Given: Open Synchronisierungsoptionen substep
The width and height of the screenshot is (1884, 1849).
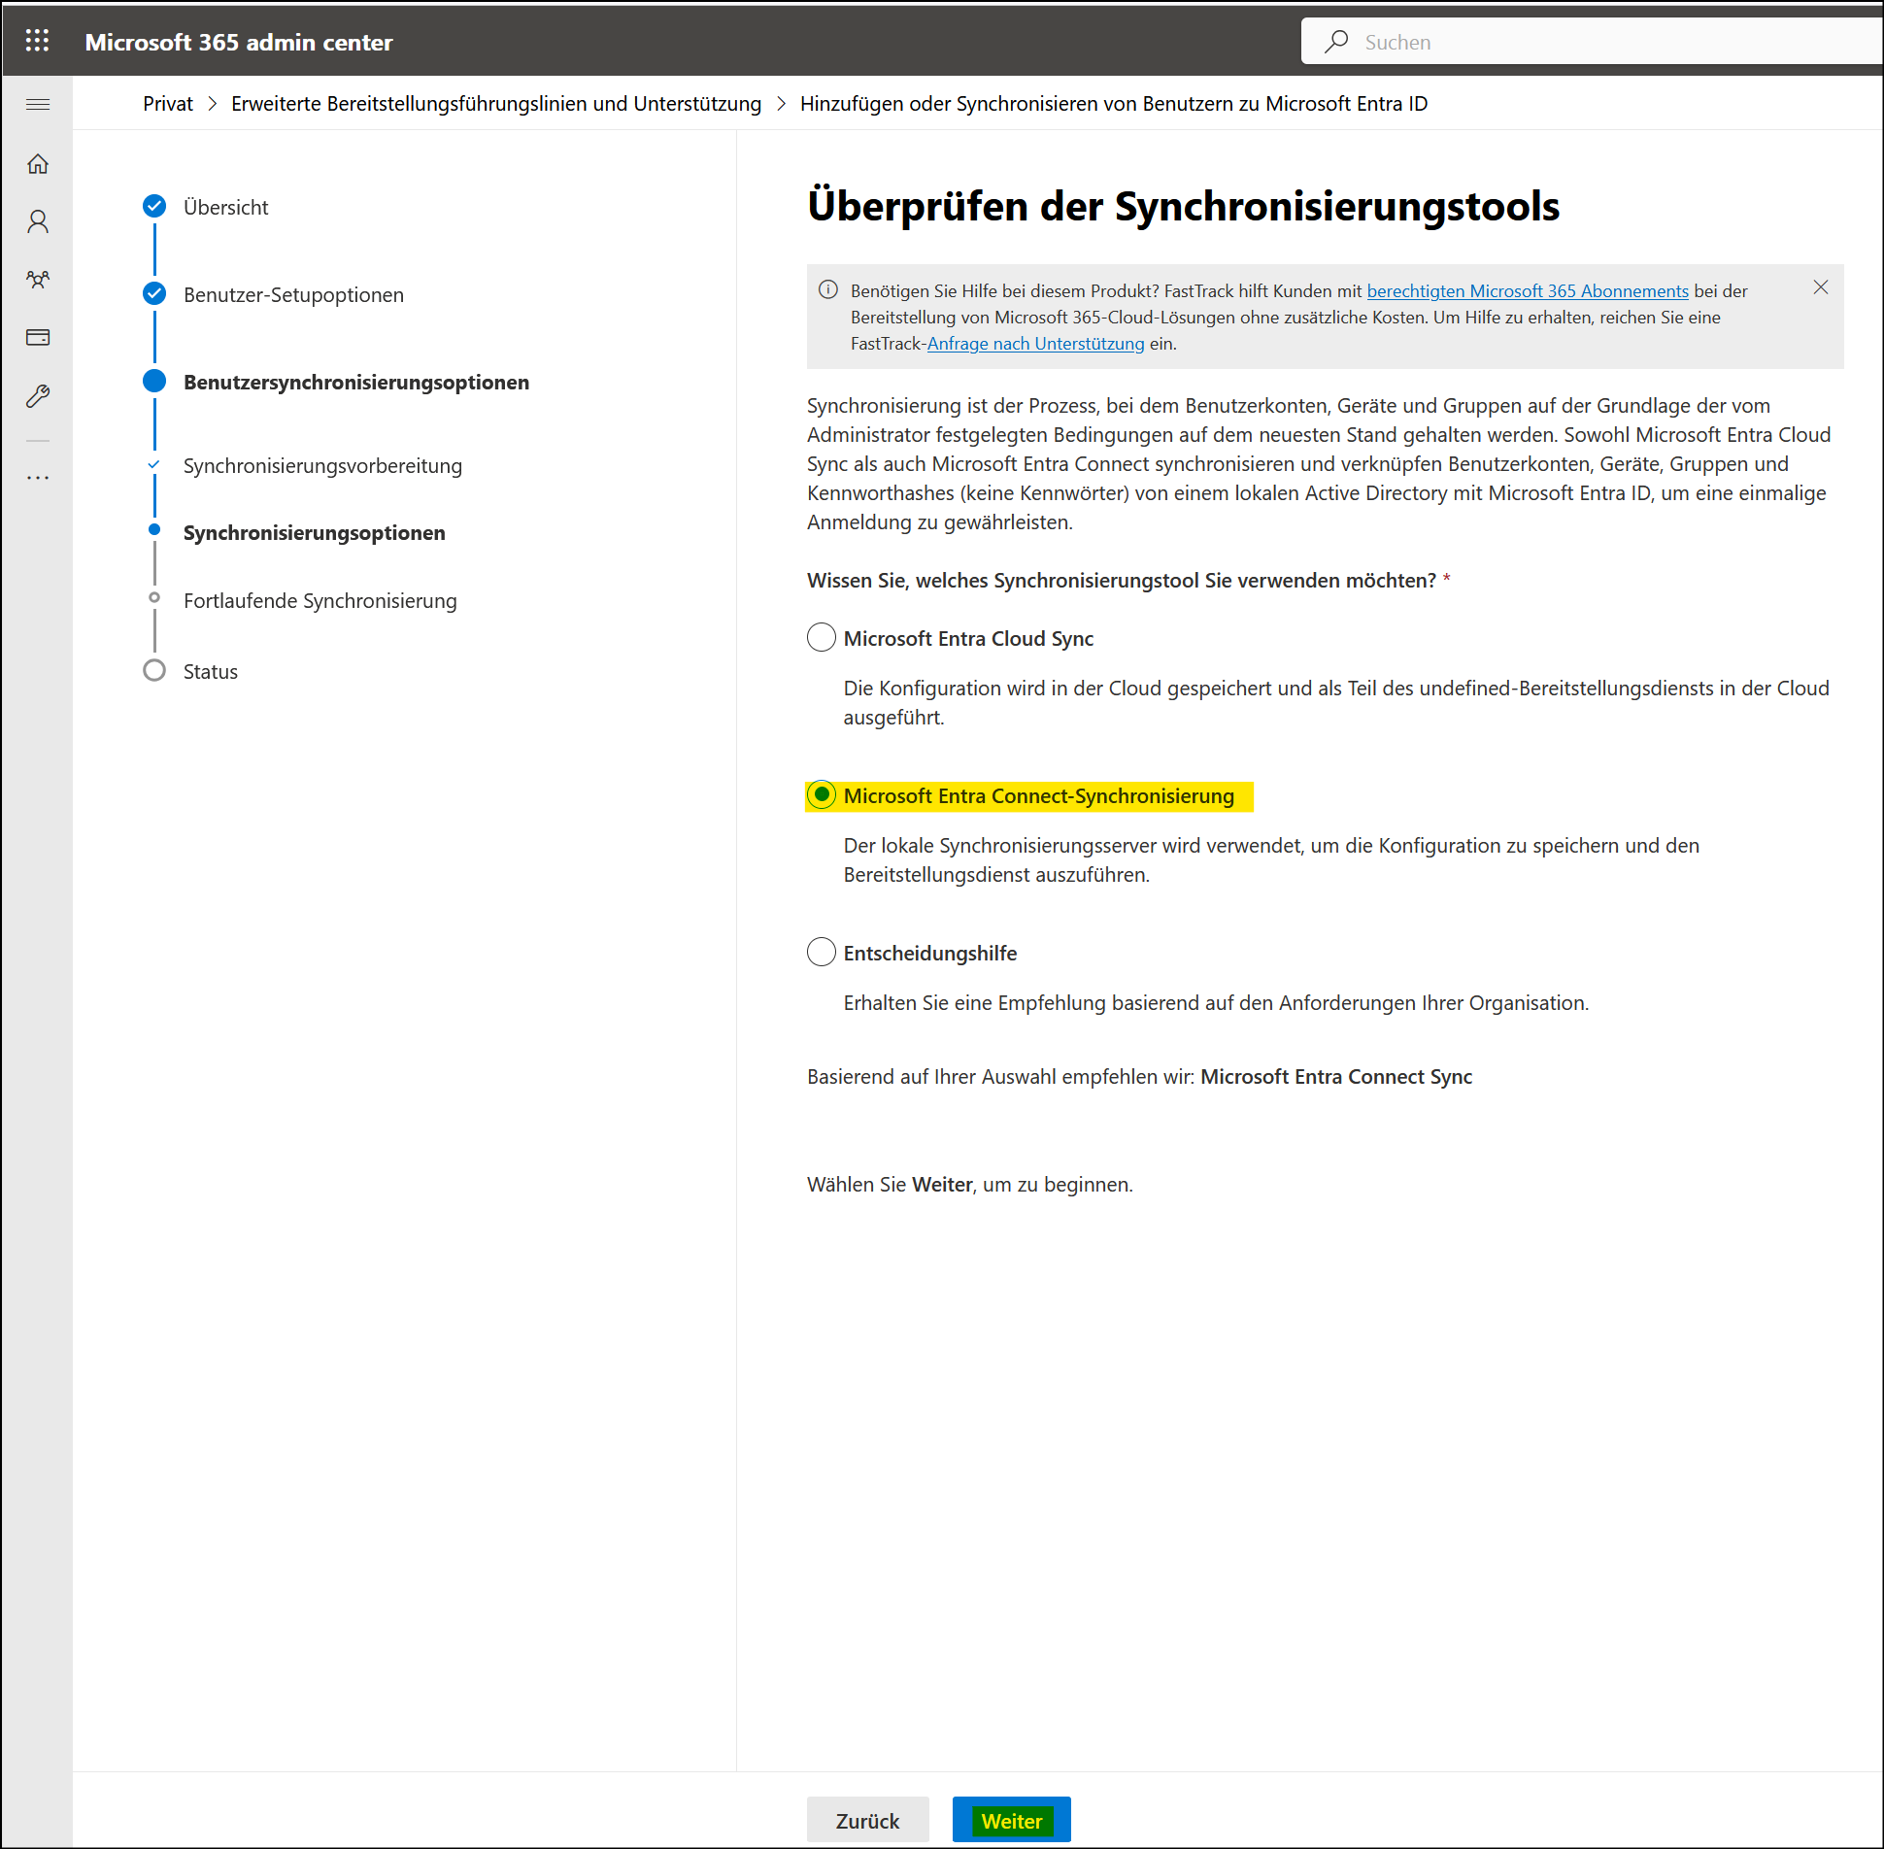Looking at the screenshot, I should [314, 532].
